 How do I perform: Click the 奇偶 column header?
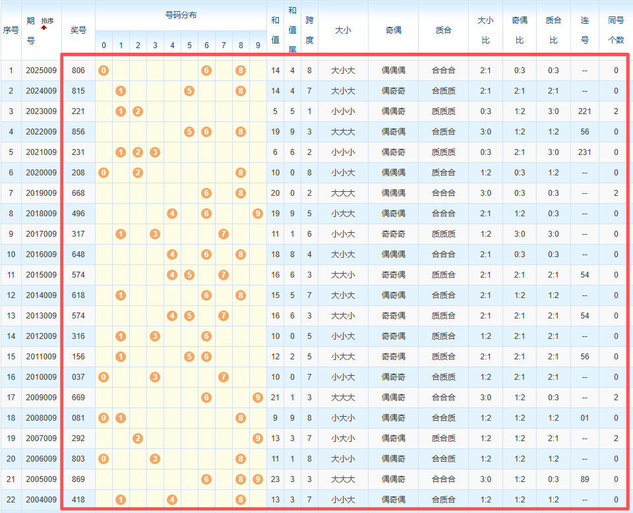coord(394,30)
